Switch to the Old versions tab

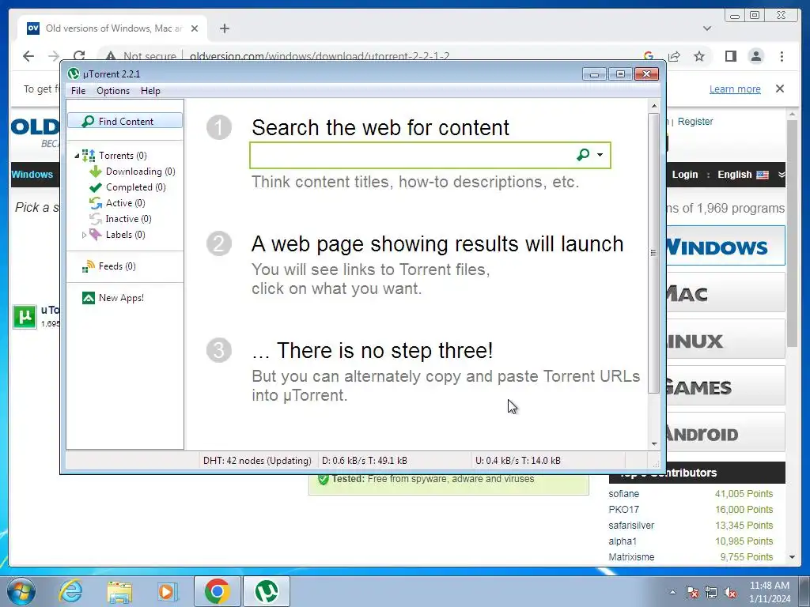click(x=112, y=28)
